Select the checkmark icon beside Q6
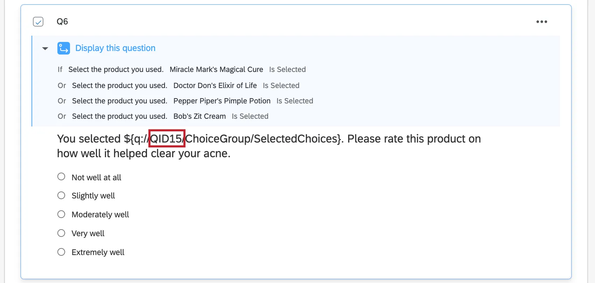The height and width of the screenshot is (283, 595). pyautogui.click(x=38, y=21)
